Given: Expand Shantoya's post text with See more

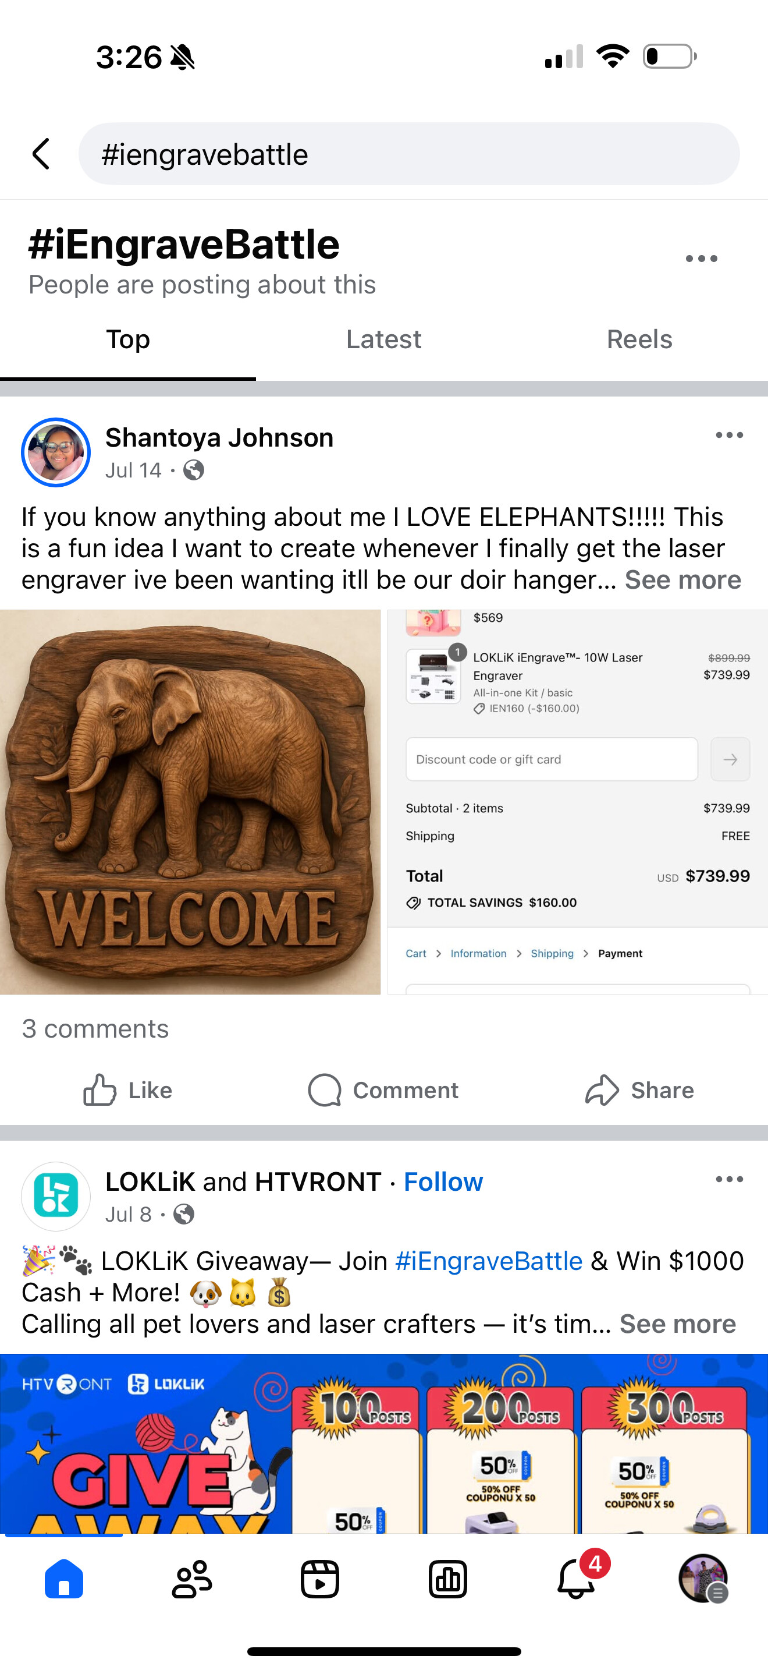Looking at the screenshot, I should click(x=682, y=580).
